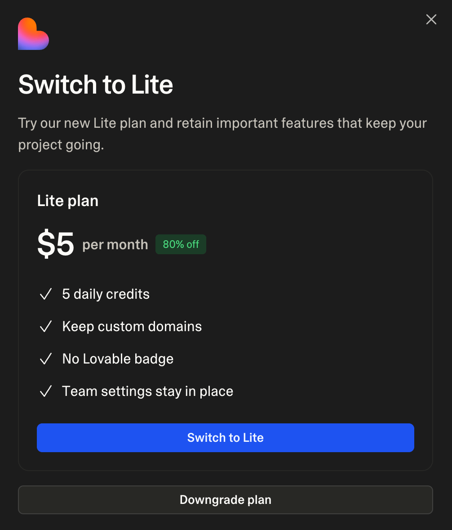The height and width of the screenshot is (530, 452).
Task: Click the checkmark beside 5 daily credits
Action: [45, 294]
